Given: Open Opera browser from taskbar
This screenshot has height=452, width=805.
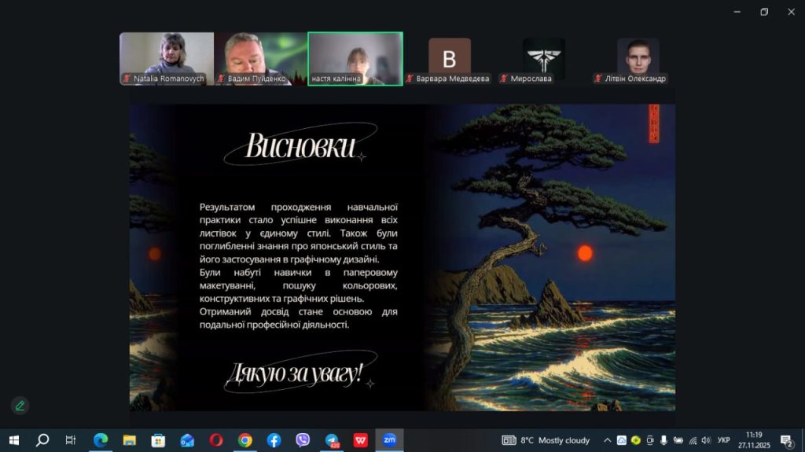Looking at the screenshot, I should [216, 440].
